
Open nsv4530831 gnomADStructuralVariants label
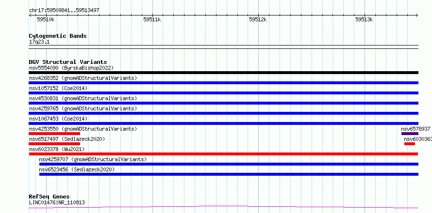(83, 98)
